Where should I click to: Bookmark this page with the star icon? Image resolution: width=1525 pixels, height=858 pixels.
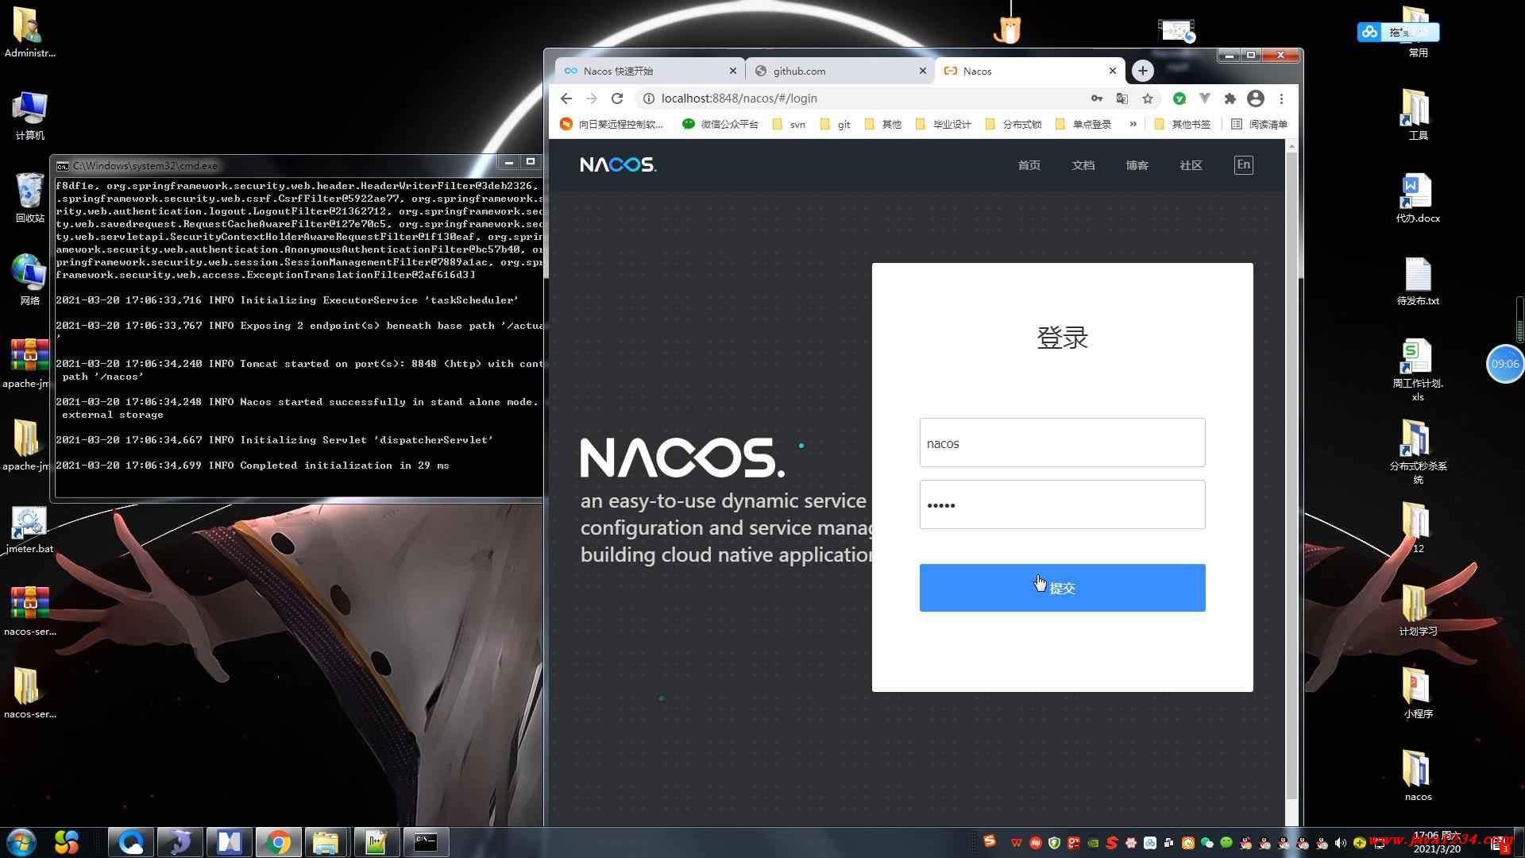pyautogui.click(x=1148, y=99)
